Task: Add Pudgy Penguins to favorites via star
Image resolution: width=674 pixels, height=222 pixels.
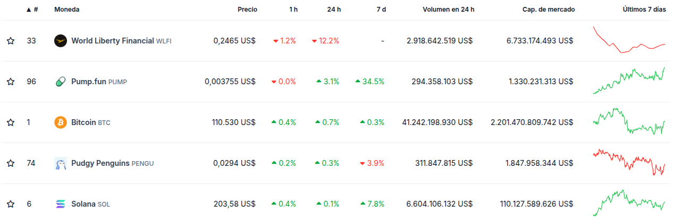Action: [11, 163]
